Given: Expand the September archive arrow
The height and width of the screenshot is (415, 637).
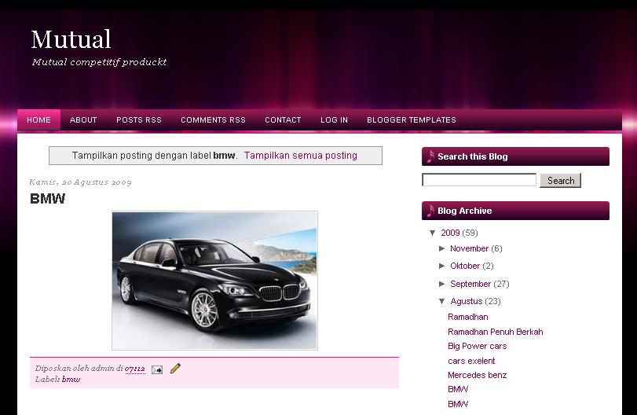Looking at the screenshot, I should [442, 284].
